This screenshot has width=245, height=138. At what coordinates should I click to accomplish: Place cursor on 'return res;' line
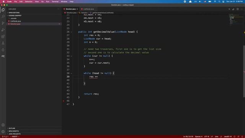[x=91, y=94]
